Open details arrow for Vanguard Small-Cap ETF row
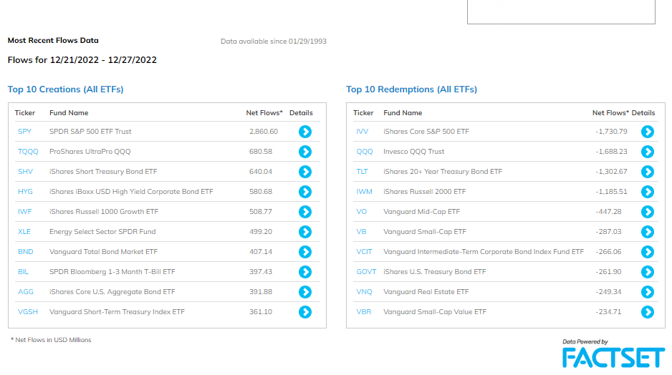This screenshot has height=375, width=672. 648,232
